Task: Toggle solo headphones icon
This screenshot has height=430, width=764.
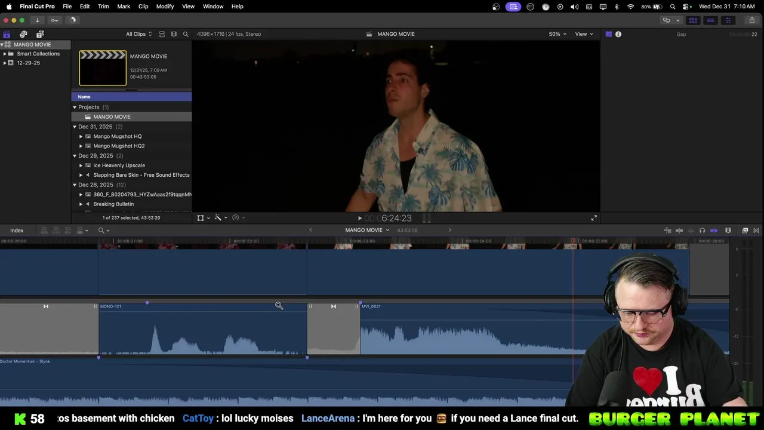Action: [702, 231]
